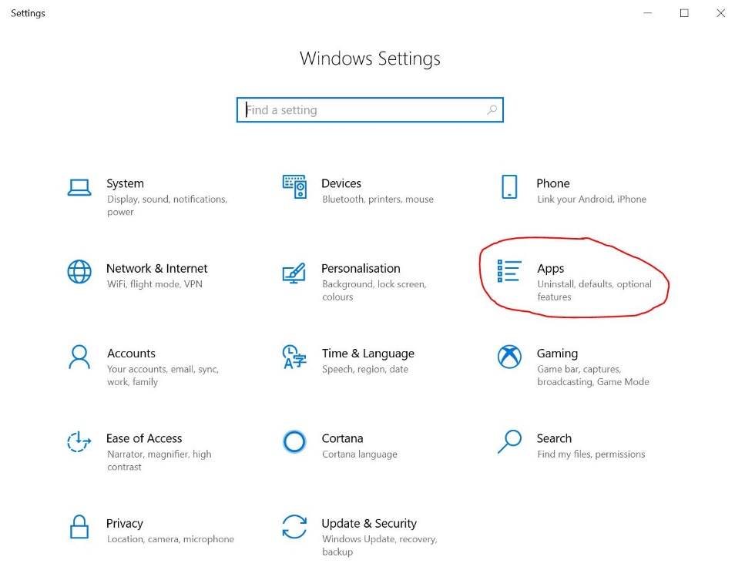The image size is (735, 570).
Task: Open Devices via the keyboard and speaker icon
Action: click(294, 186)
